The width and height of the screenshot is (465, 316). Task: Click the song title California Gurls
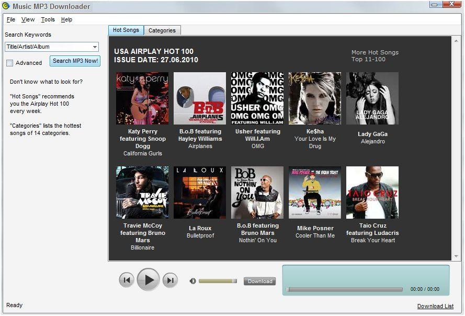point(143,153)
